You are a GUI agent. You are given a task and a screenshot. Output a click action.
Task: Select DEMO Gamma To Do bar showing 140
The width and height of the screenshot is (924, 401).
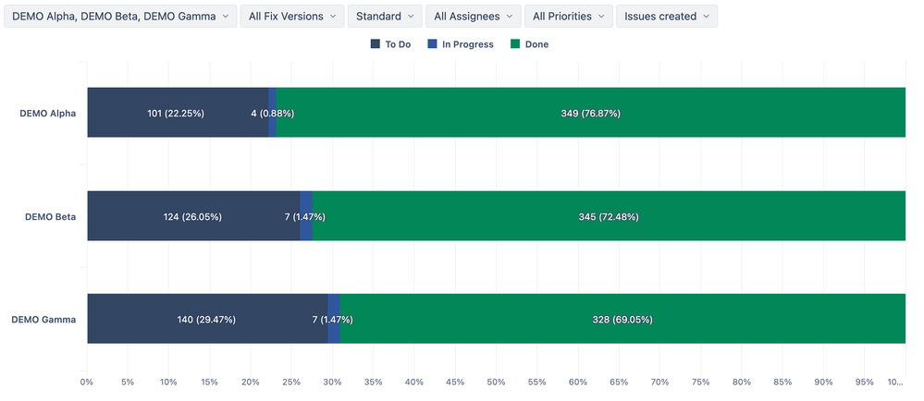pos(207,319)
